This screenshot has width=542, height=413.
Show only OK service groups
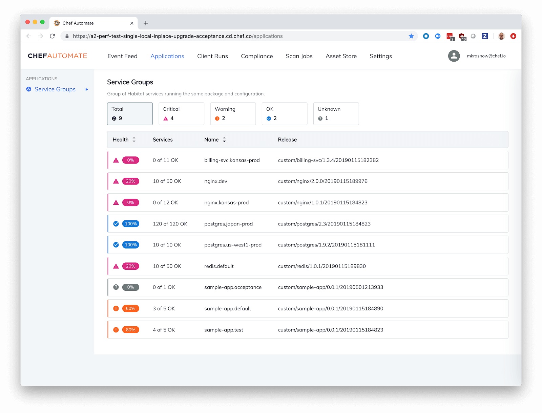284,114
